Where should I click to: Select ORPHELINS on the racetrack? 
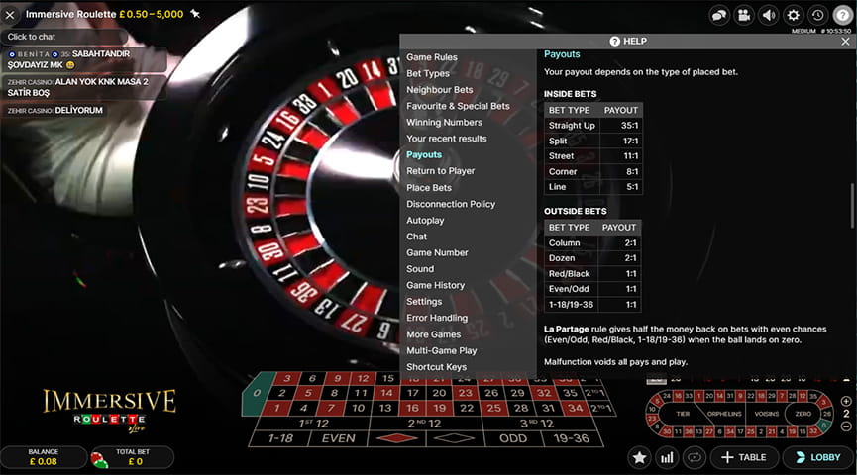[724, 414]
